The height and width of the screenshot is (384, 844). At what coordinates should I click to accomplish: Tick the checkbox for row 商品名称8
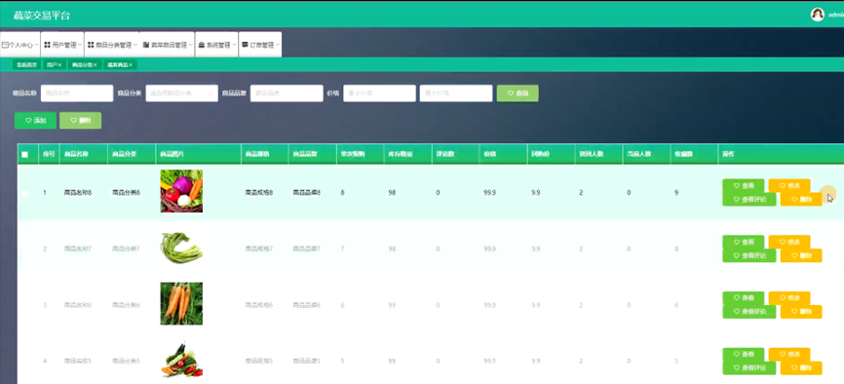pos(24,193)
